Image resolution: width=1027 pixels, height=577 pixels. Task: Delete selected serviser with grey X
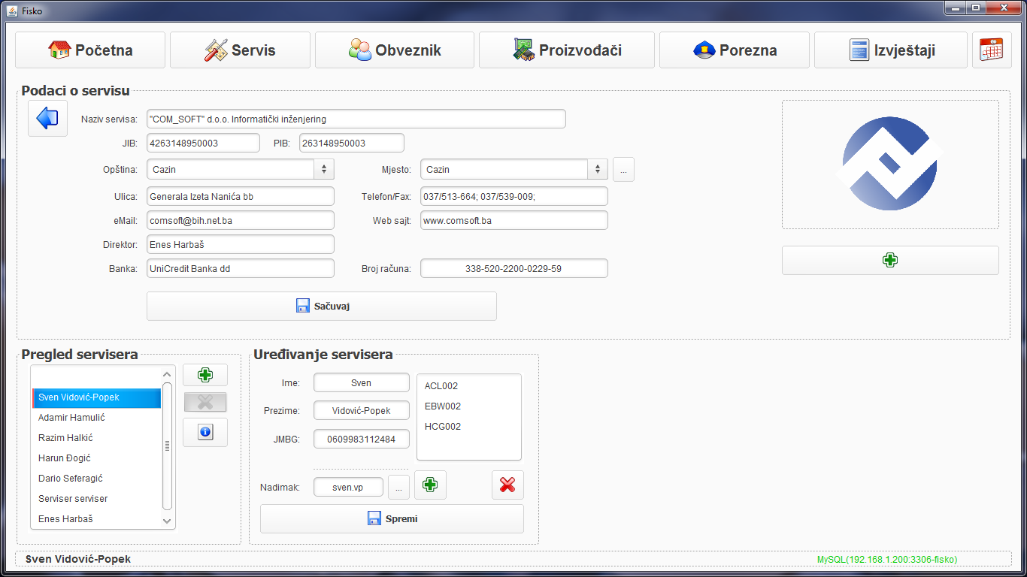pos(205,402)
